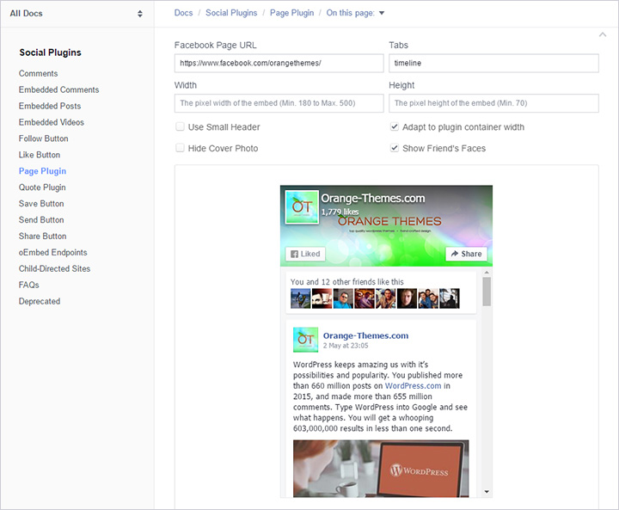
Task: Open the WordPress.com link in post
Action: [x=413, y=385]
